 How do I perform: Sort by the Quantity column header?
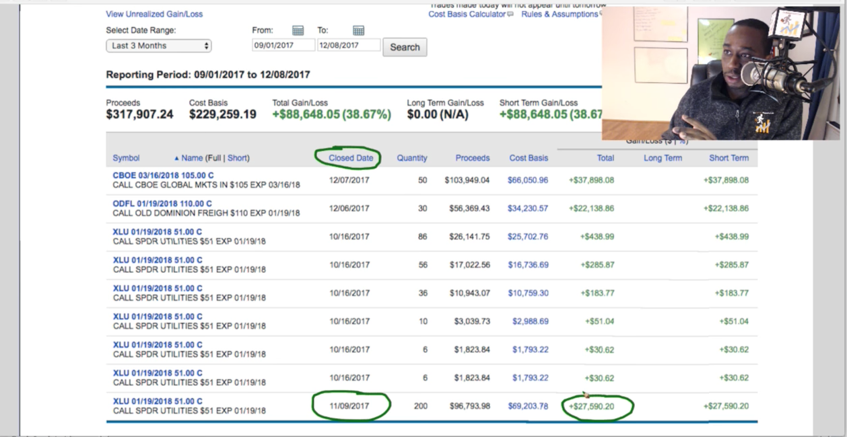click(x=412, y=158)
